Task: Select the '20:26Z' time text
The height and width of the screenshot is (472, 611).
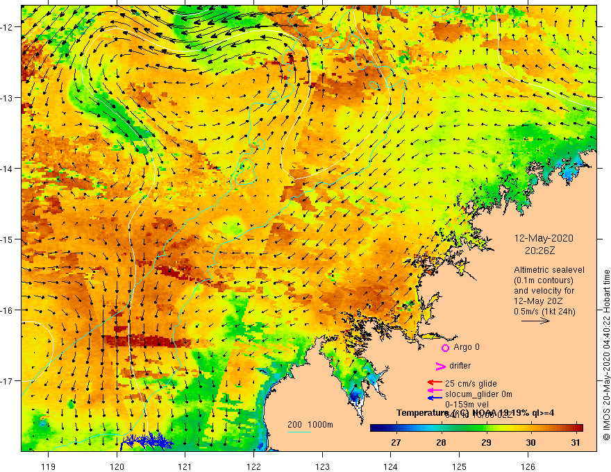Action: click(x=539, y=251)
